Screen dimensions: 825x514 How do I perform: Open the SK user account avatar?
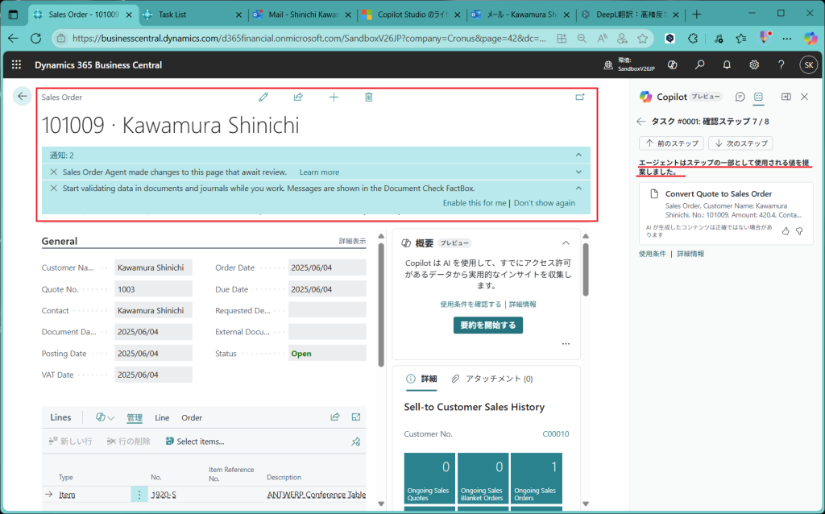click(x=808, y=64)
